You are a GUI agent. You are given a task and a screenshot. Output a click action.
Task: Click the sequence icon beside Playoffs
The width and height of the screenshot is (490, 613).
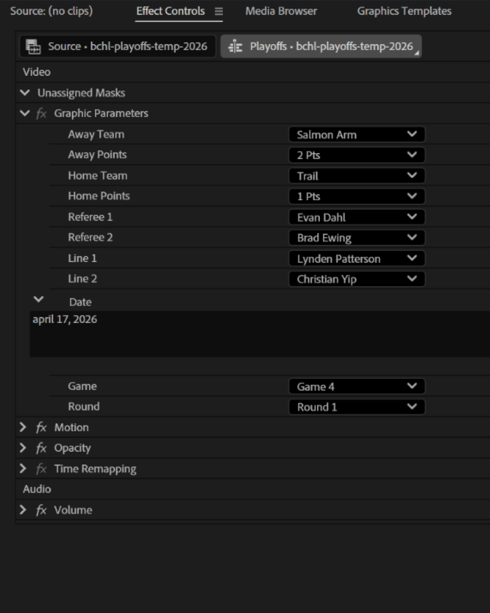235,46
